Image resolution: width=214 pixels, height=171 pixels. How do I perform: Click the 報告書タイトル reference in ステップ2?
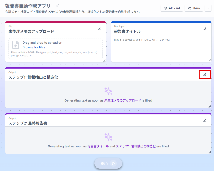pos(98,146)
